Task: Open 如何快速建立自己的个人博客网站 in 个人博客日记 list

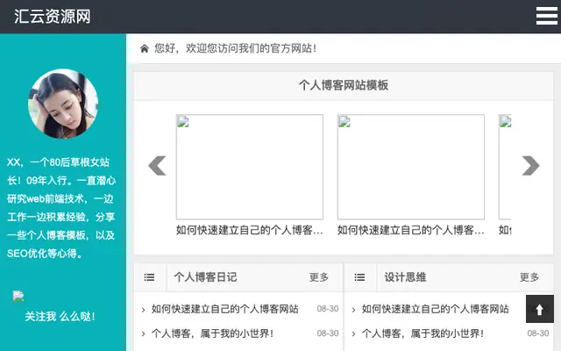Action: [224, 309]
